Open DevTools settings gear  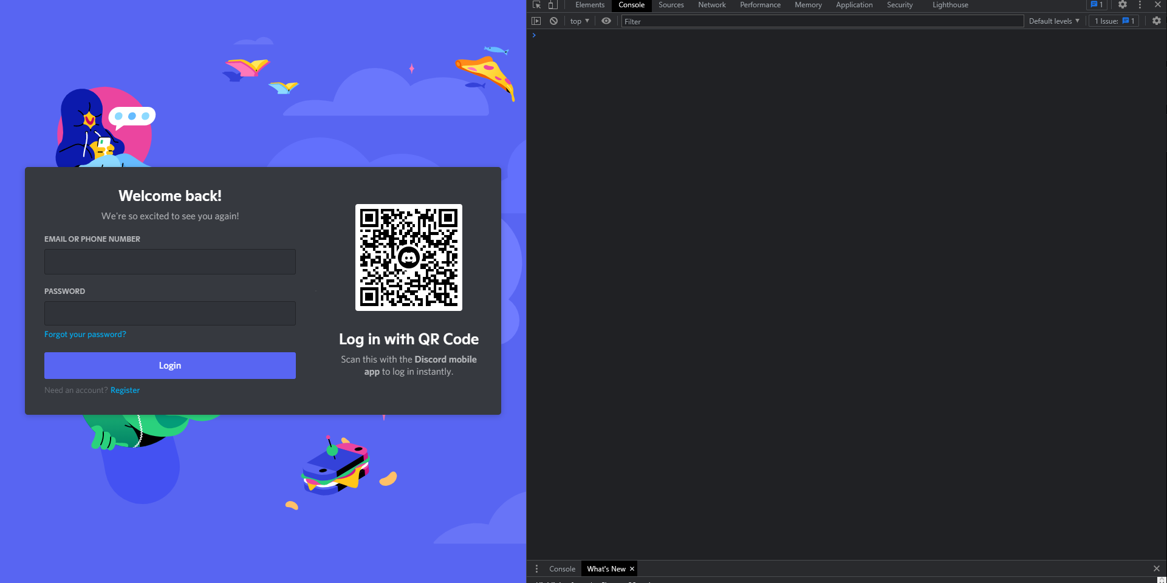click(1123, 5)
